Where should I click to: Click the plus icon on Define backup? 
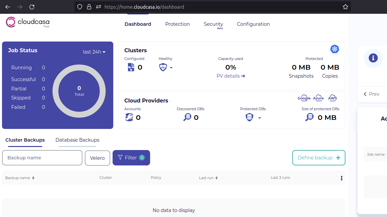tap(338, 158)
